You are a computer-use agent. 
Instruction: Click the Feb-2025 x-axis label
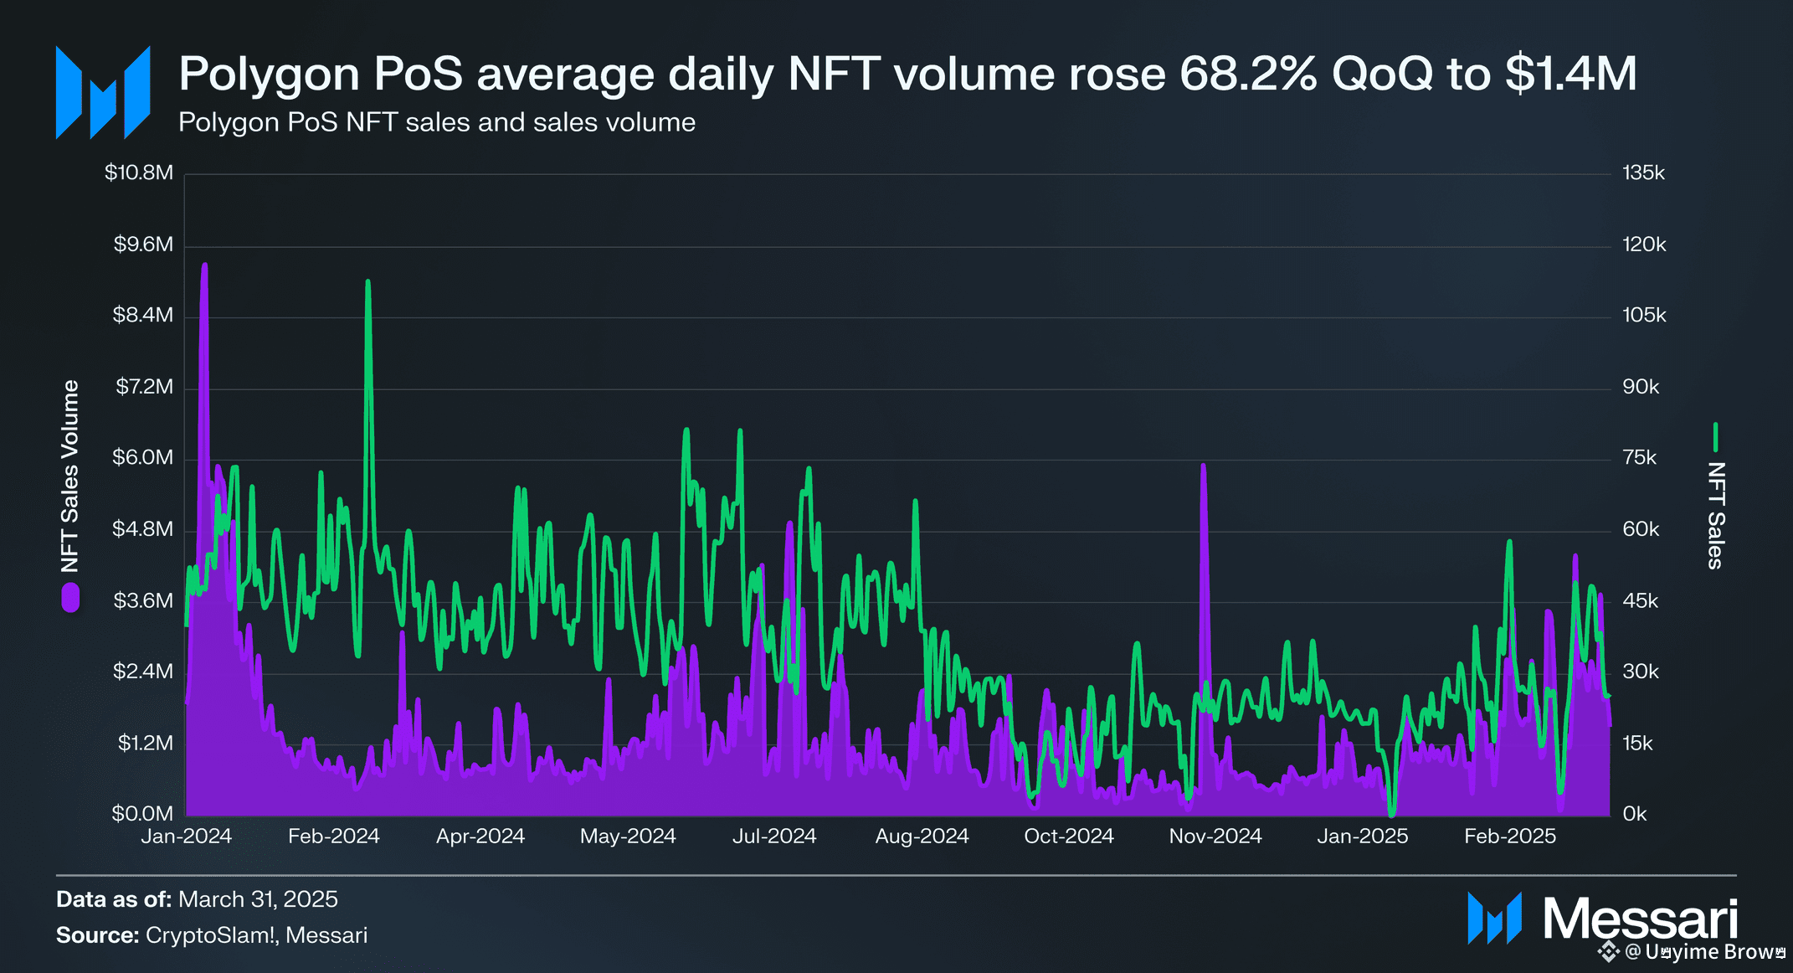point(1509,836)
